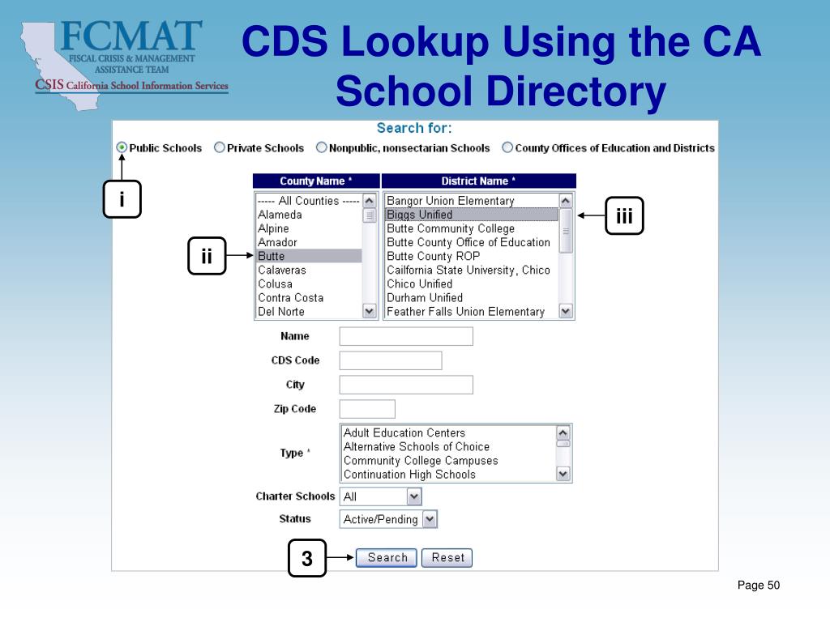
Task: Click into the CDS Code field
Action: 391,360
